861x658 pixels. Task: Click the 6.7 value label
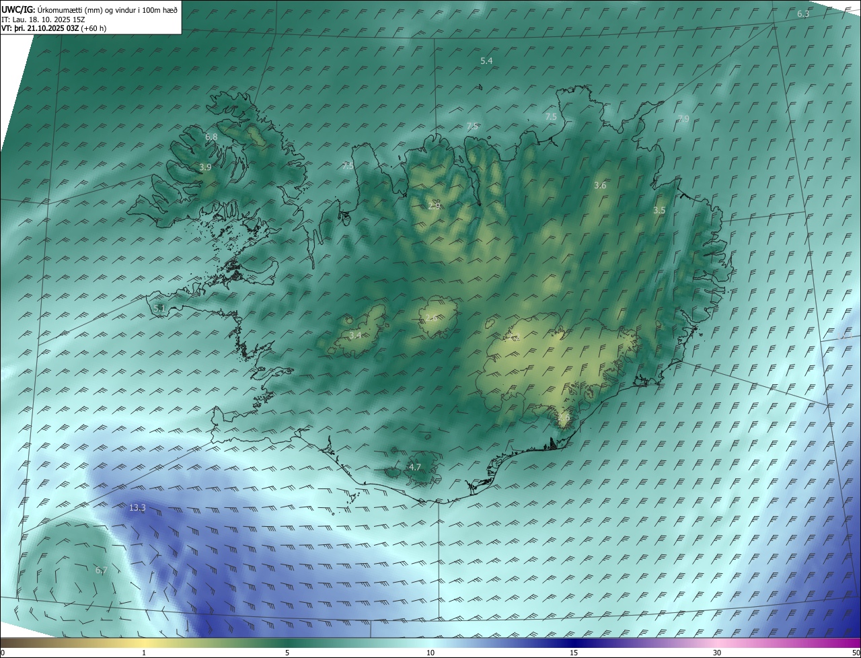click(102, 571)
